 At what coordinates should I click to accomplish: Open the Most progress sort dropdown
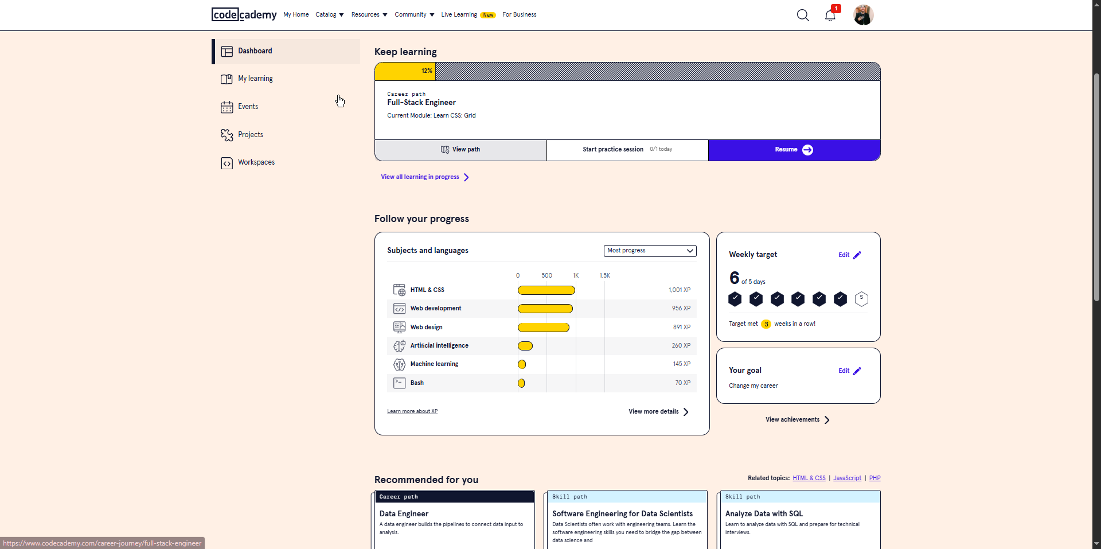pyautogui.click(x=650, y=251)
